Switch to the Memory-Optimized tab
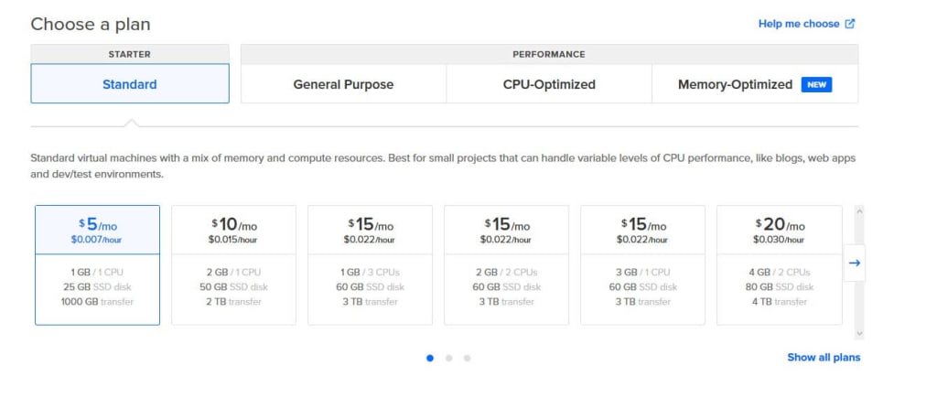The image size is (937, 398). coord(735,84)
